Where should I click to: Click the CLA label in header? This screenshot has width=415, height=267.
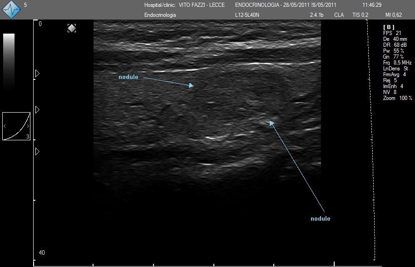339,15
